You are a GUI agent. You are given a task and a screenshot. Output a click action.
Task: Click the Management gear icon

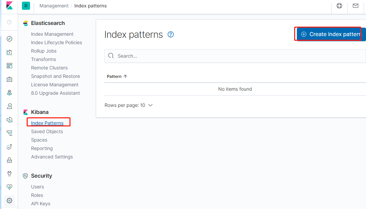pyautogui.click(x=9, y=201)
